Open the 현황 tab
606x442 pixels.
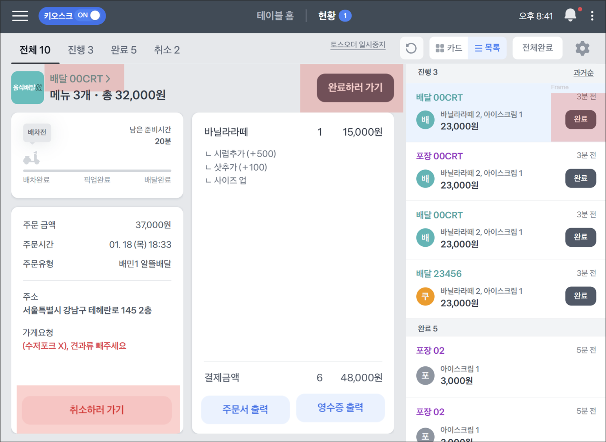click(334, 16)
